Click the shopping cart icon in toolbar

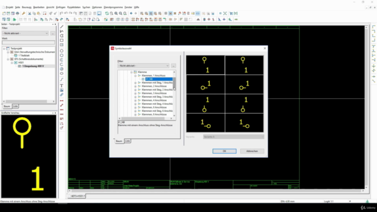231,14
